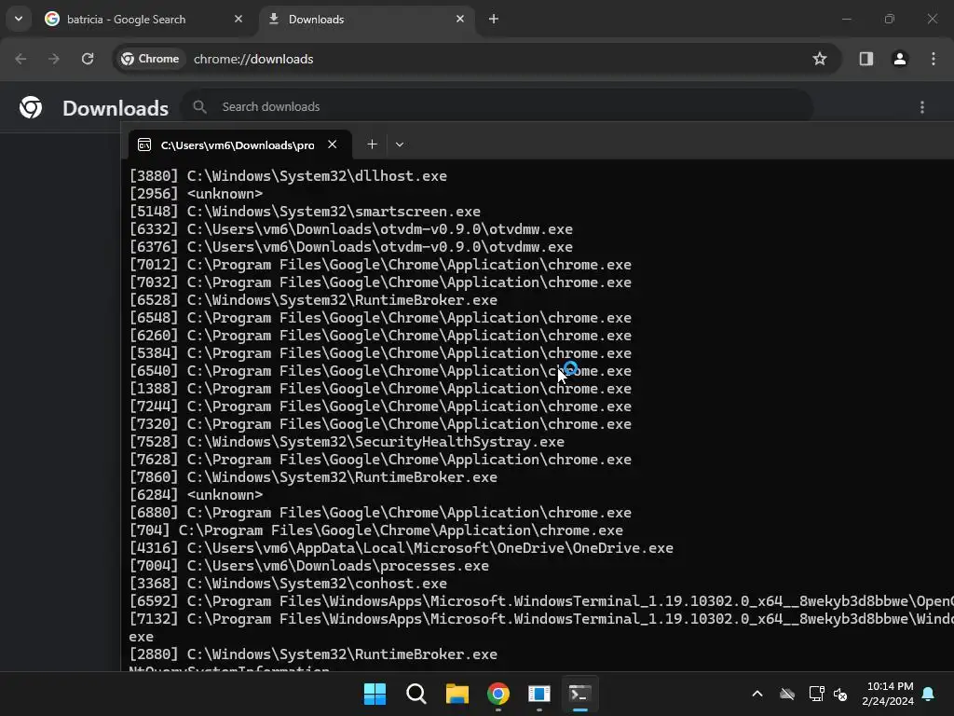Close the Downloads browser tab

coord(460,19)
